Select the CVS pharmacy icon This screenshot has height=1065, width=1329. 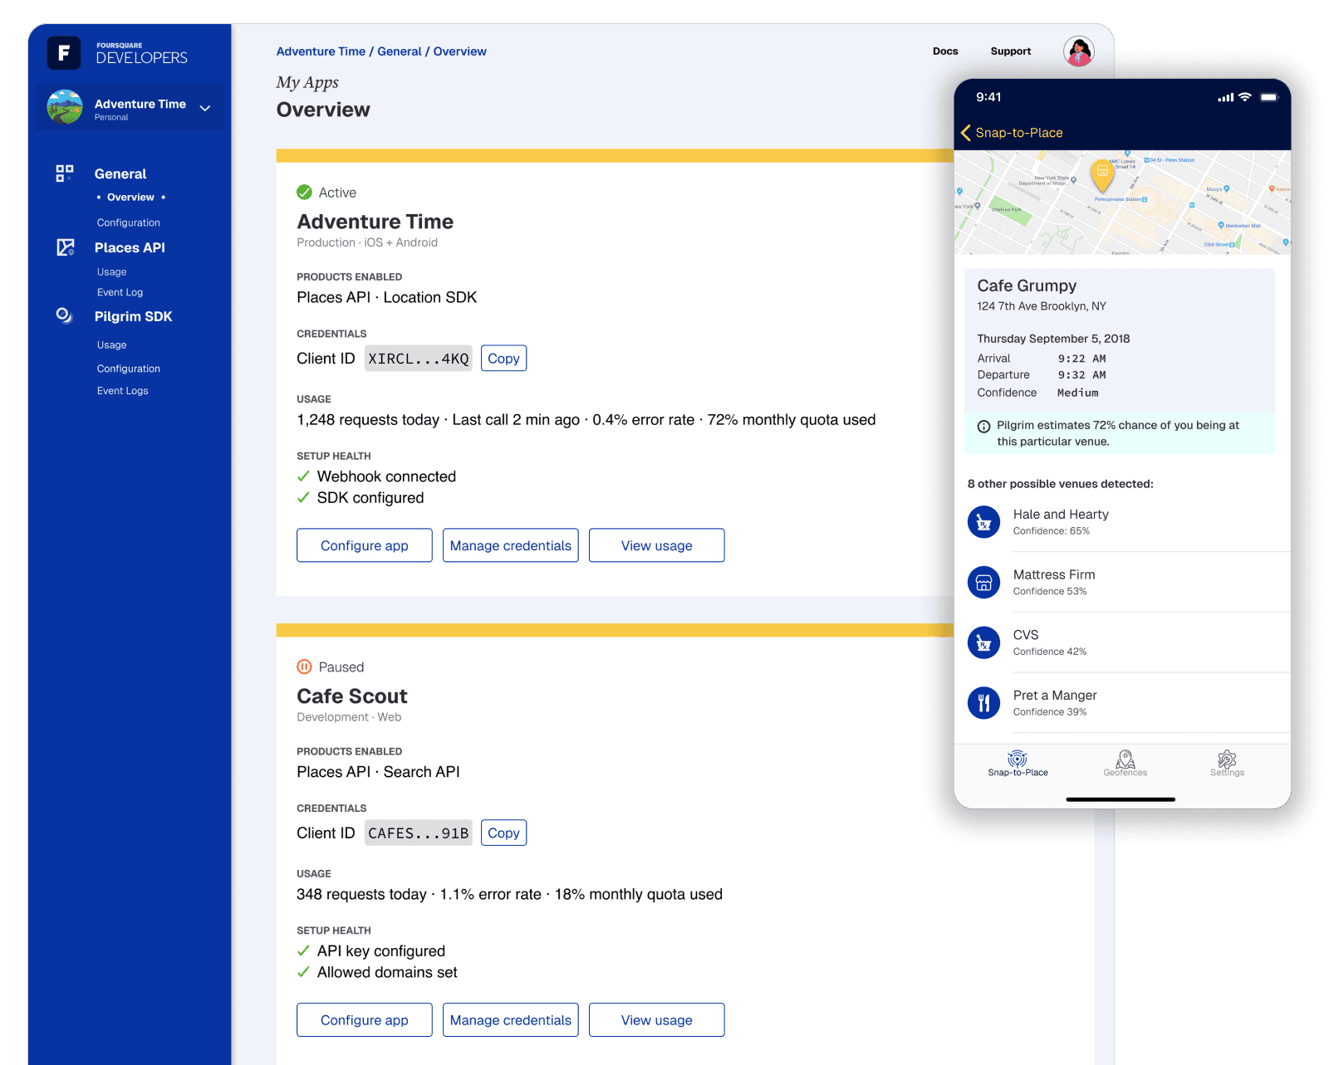(984, 642)
